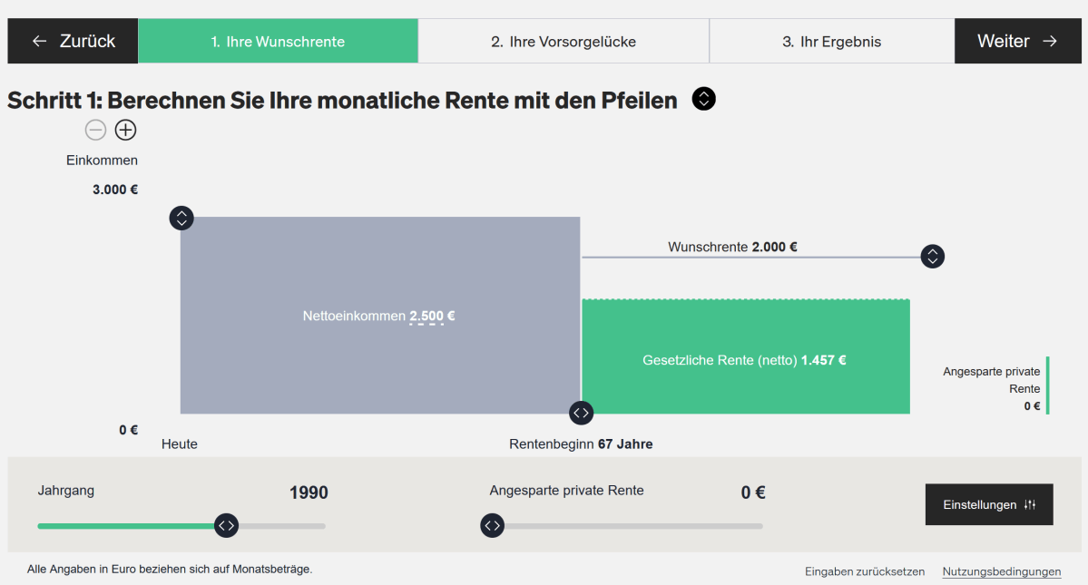Click the Jahrgang value '1990'

[309, 492]
